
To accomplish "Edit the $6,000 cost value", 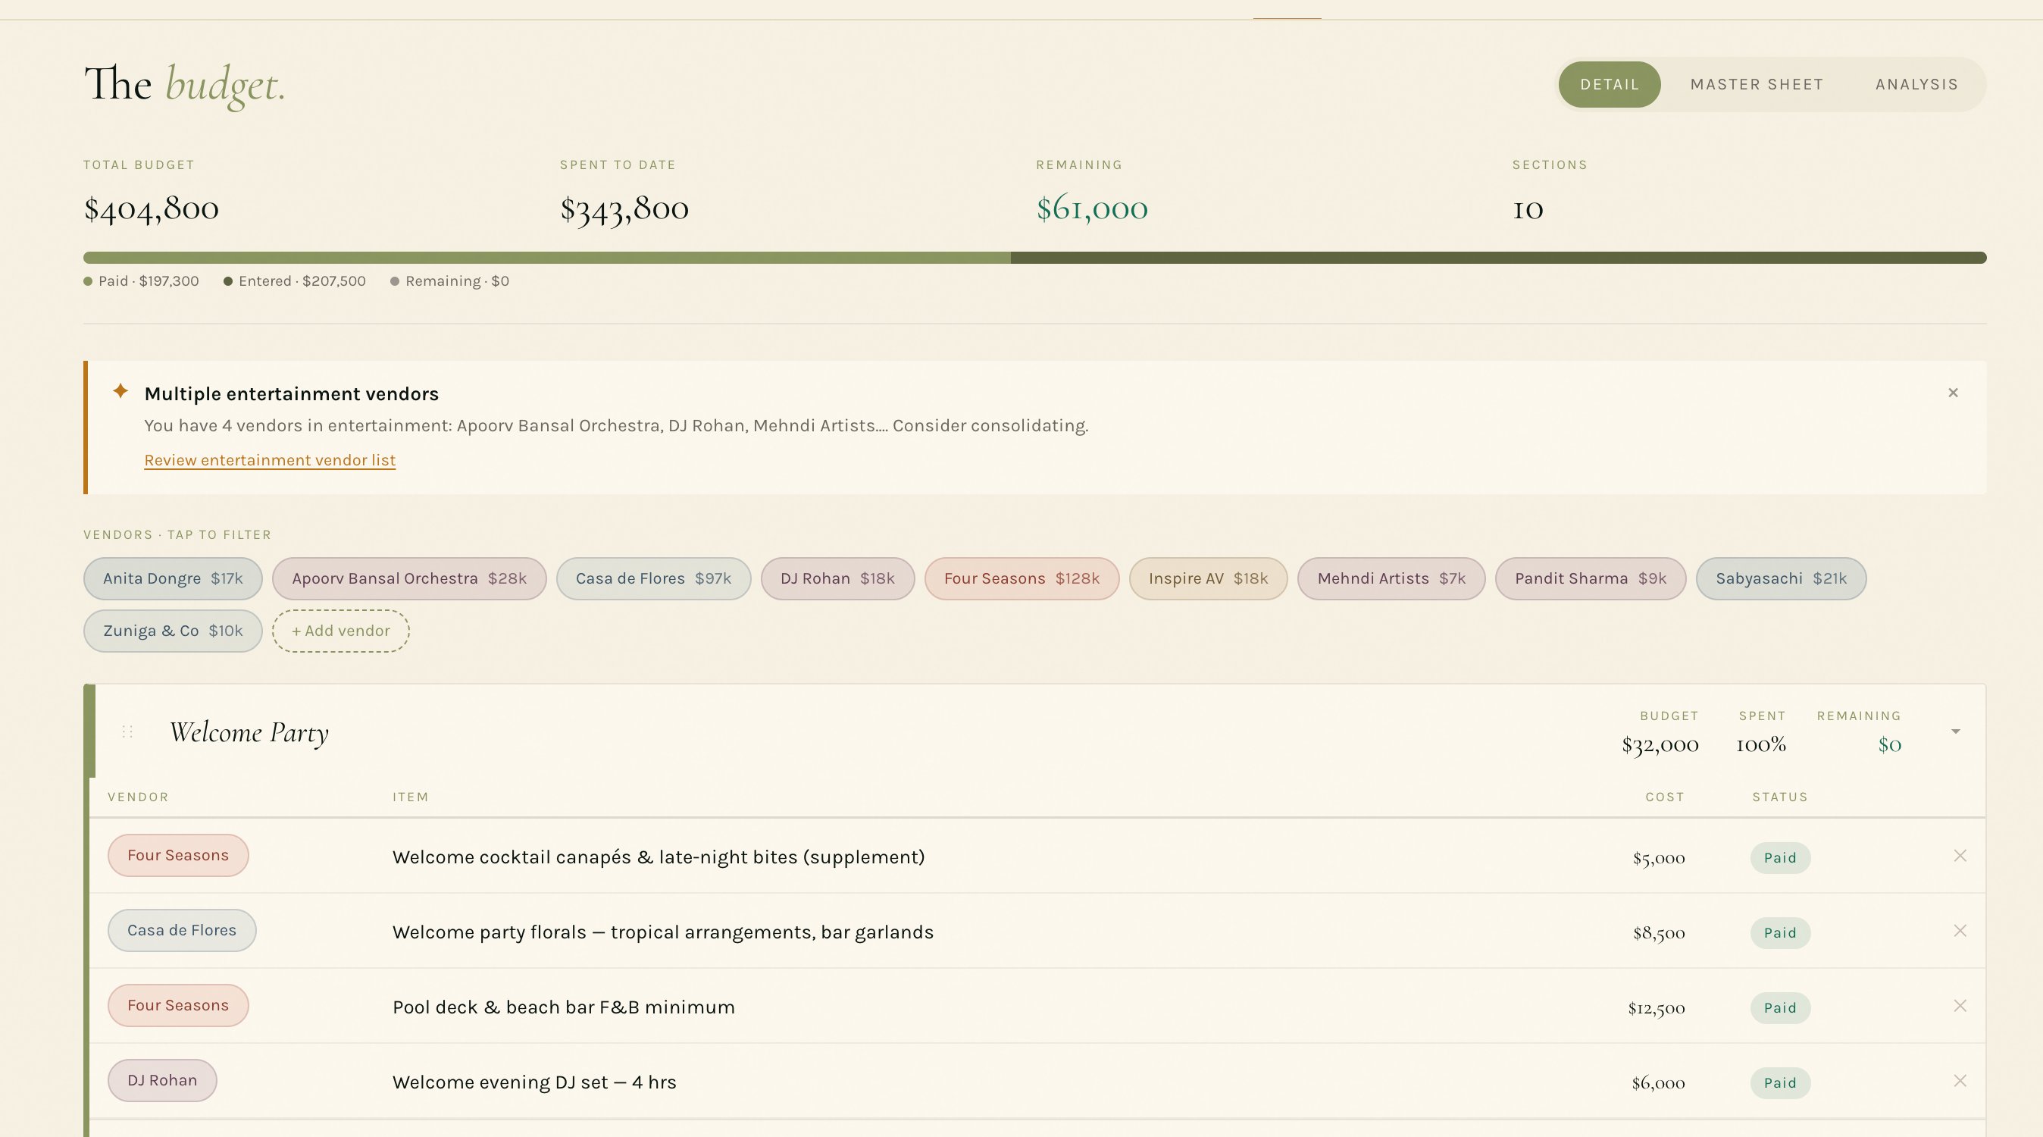I will coord(1657,1083).
